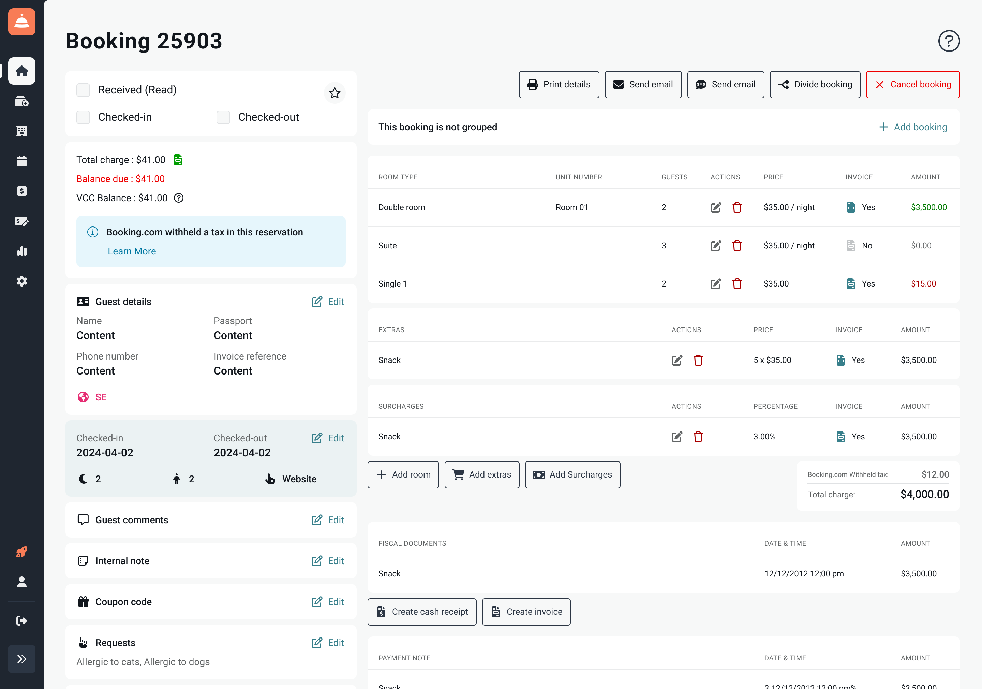This screenshot has height=689, width=982.
Task: Click Send email button with SMS icon
Action: pyautogui.click(x=725, y=85)
